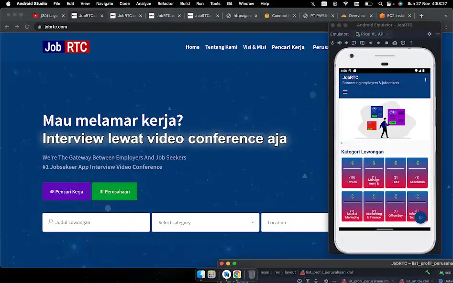Switch to the EC2 Instances tab

(x=395, y=16)
